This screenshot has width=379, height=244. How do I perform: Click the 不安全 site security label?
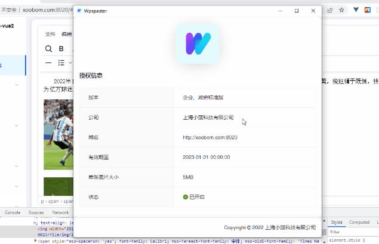[x=9, y=10]
